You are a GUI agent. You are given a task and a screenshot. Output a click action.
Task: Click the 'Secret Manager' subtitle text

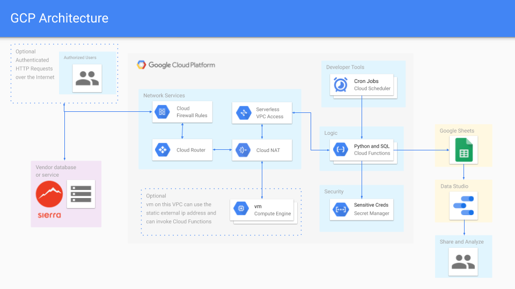[x=371, y=214]
